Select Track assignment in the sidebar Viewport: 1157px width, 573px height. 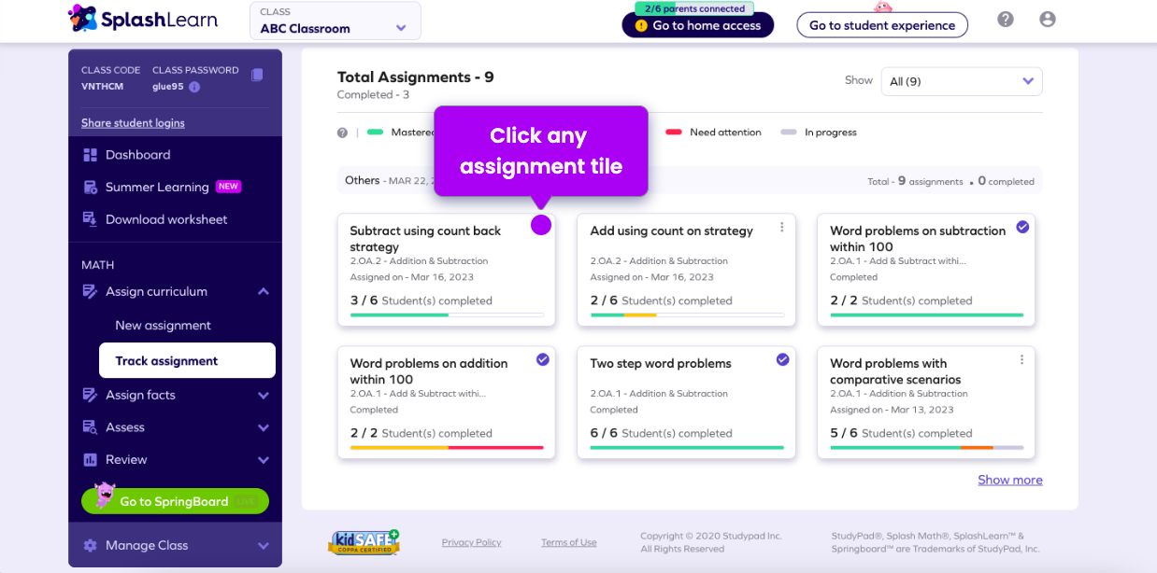tap(187, 361)
